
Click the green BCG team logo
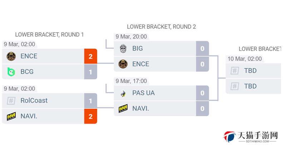pos(11,72)
